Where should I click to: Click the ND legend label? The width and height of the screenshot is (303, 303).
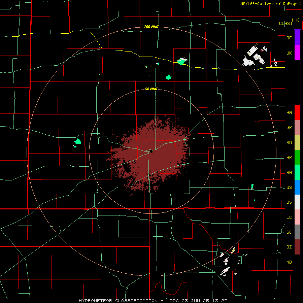point(289,262)
